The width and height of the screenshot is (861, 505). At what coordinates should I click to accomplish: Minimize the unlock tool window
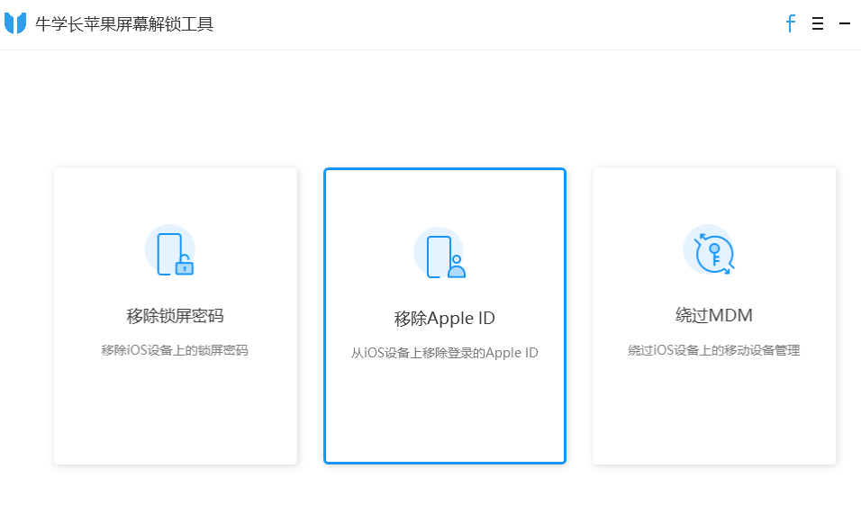pyautogui.click(x=845, y=24)
